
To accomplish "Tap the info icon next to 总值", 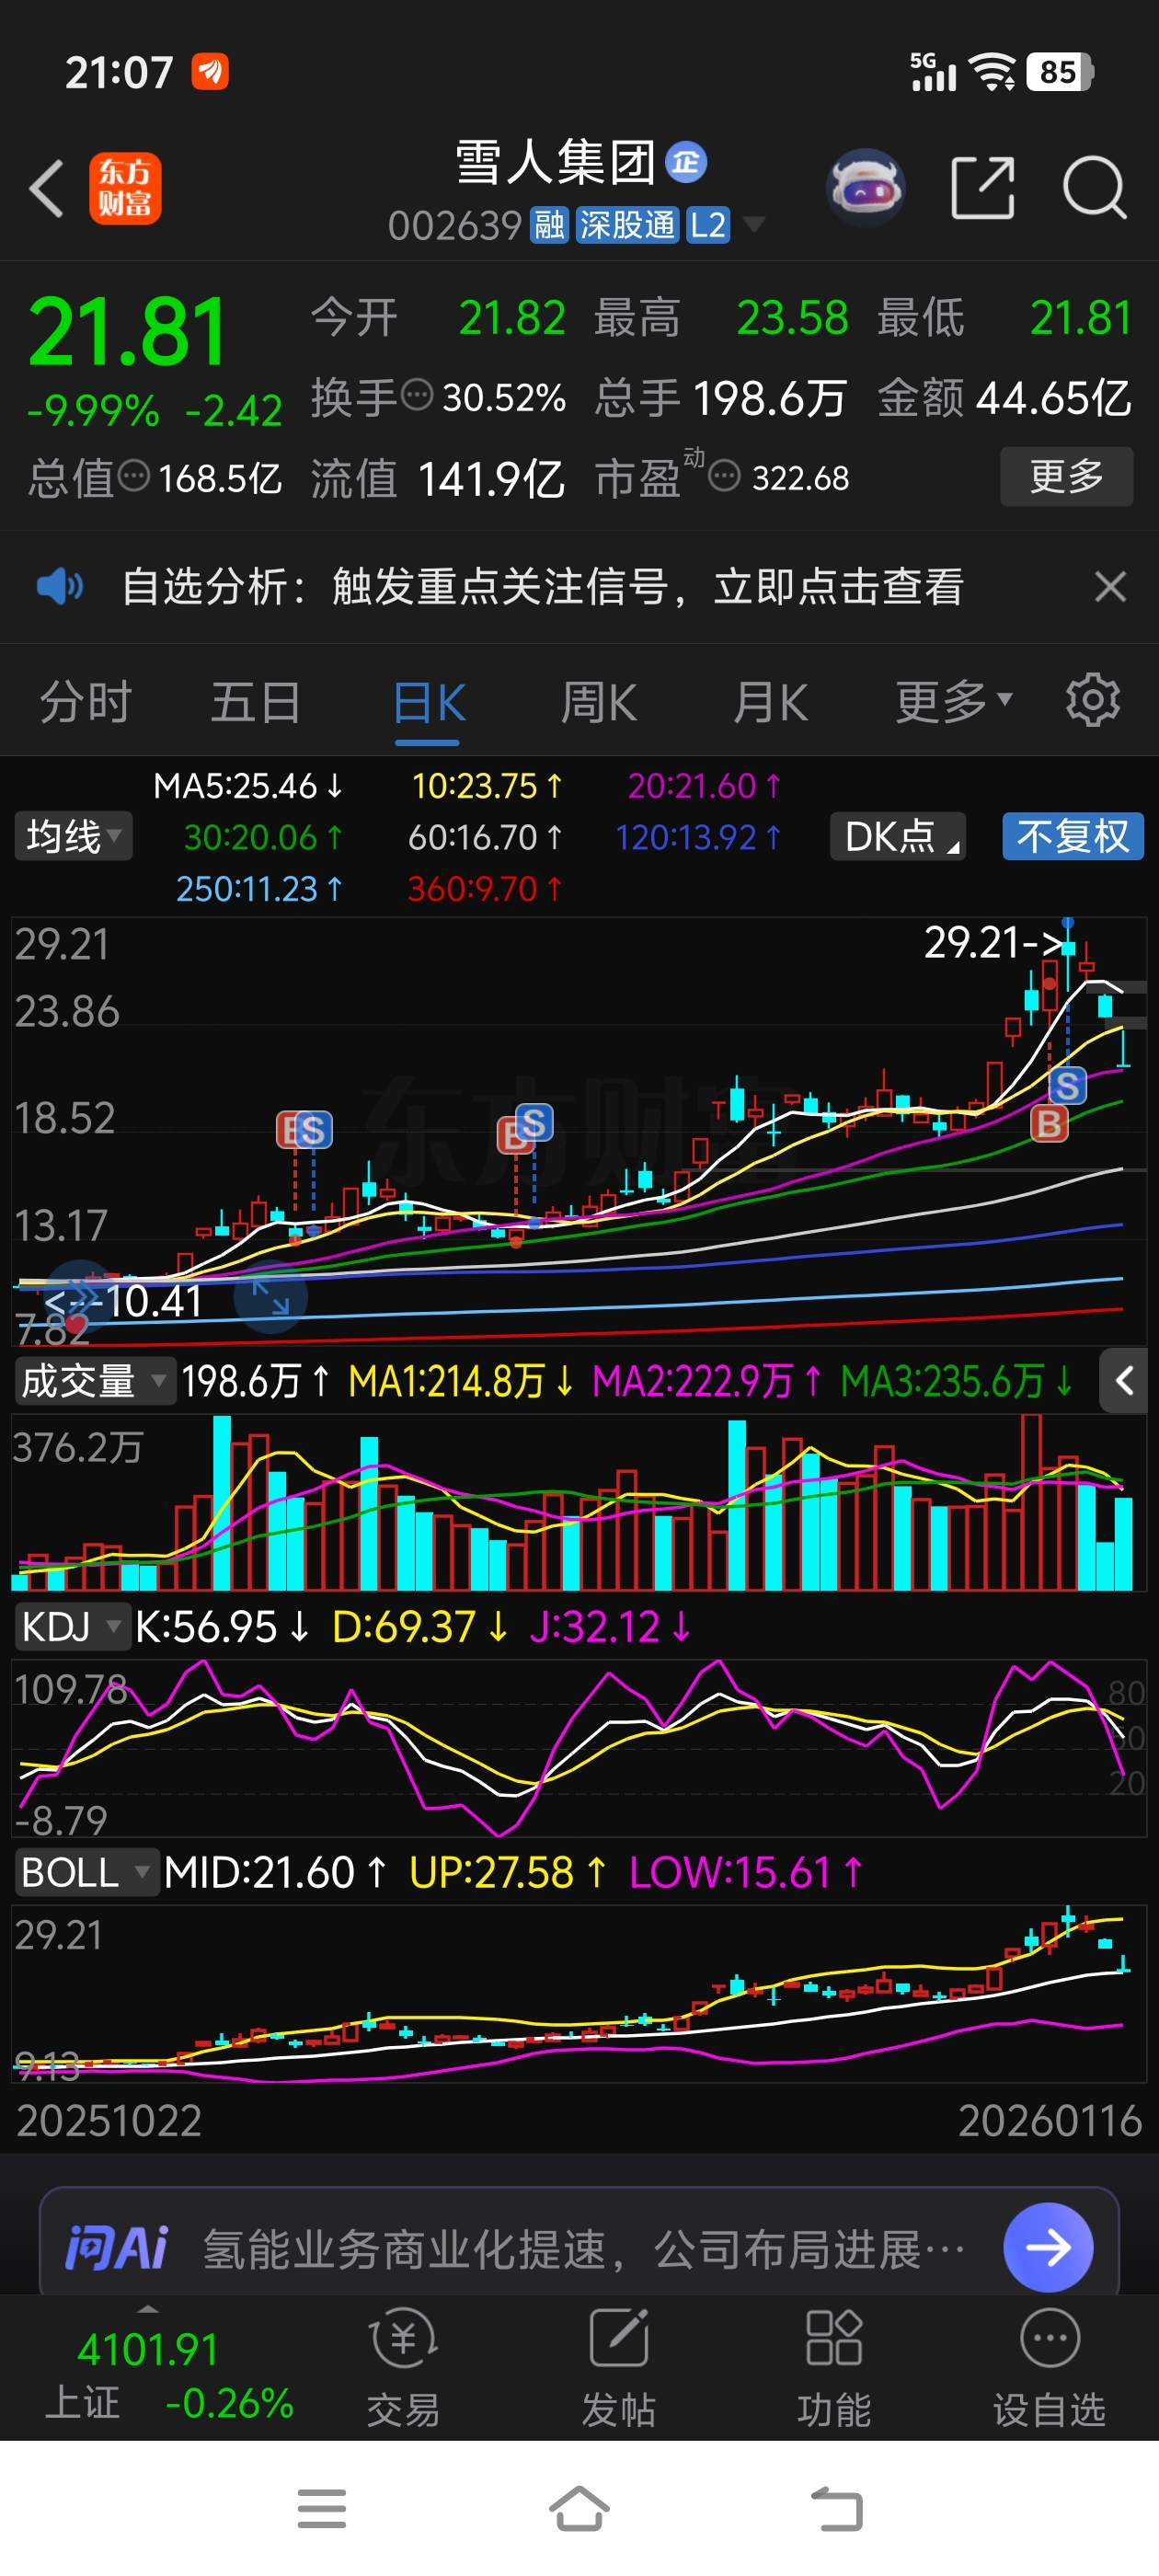I will [134, 476].
